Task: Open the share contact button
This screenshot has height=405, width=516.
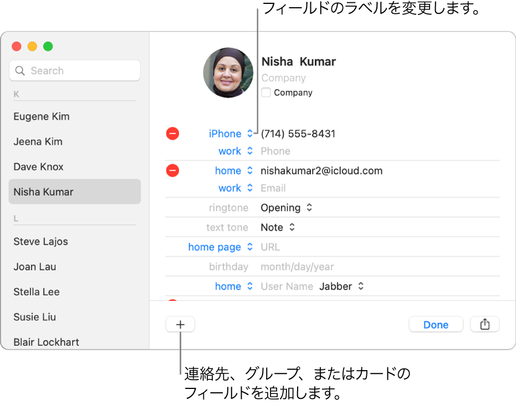Action: 485,325
